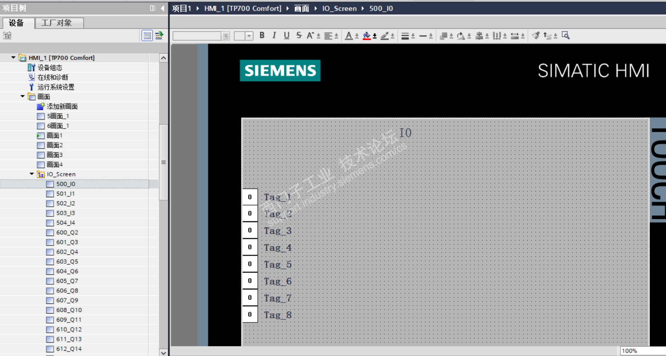The width and height of the screenshot is (666, 356).
Task: Switch to the 工厂对象 tab
Action: (x=59, y=23)
